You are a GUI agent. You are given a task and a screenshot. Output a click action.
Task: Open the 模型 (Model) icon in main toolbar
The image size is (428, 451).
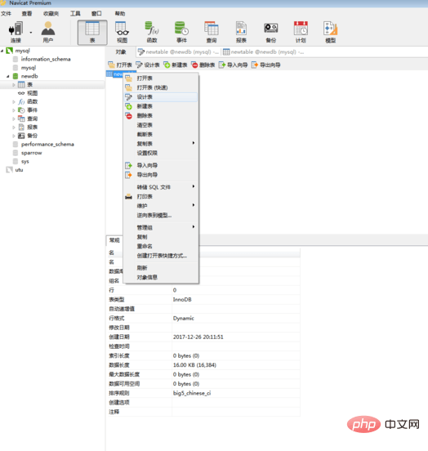point(331,32)
